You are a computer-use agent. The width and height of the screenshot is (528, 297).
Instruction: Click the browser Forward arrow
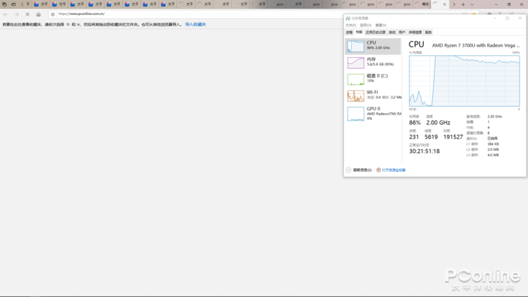click(x=17, y=14)
